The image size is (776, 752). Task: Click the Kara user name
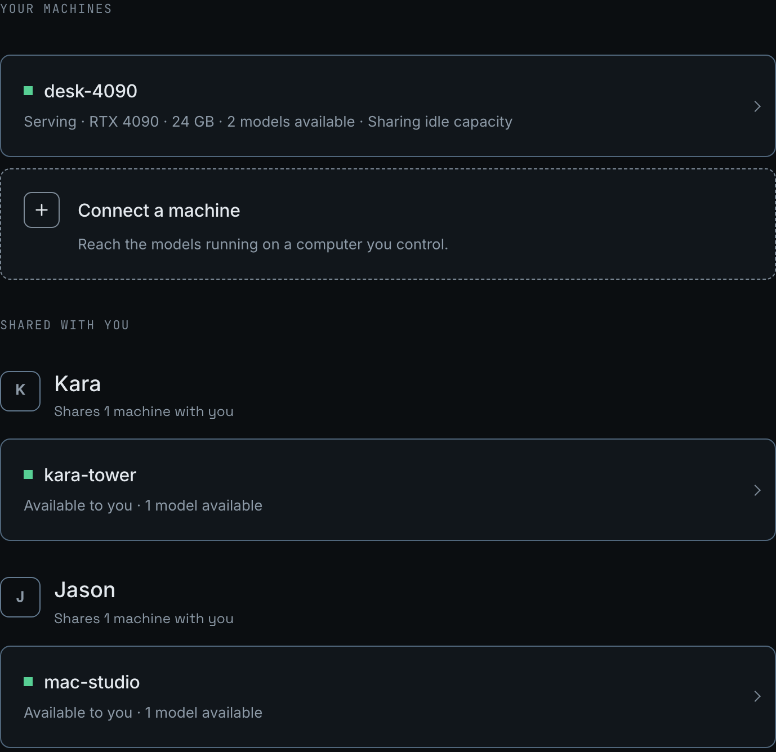pos(78,384)
